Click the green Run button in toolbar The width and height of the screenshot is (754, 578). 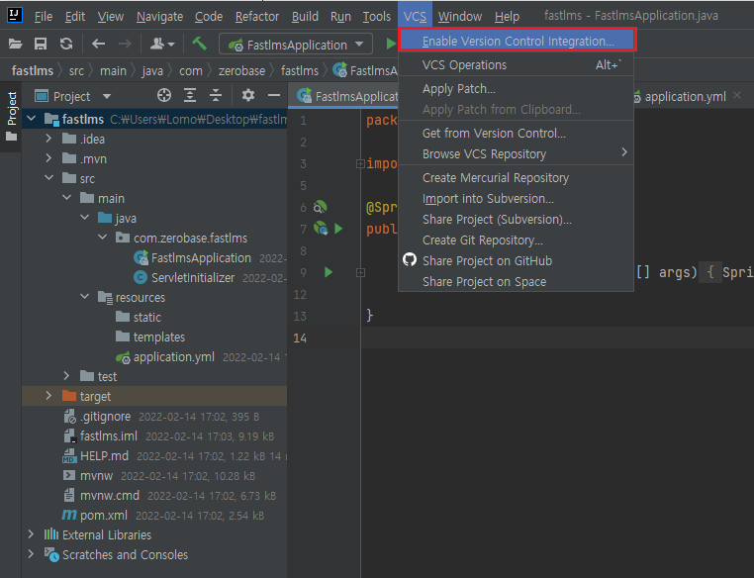click(x=391, y=45)
